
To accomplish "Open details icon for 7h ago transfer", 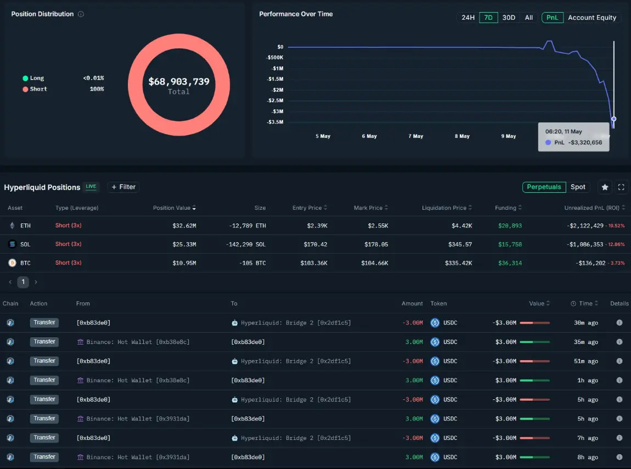I will coord(619,438).
